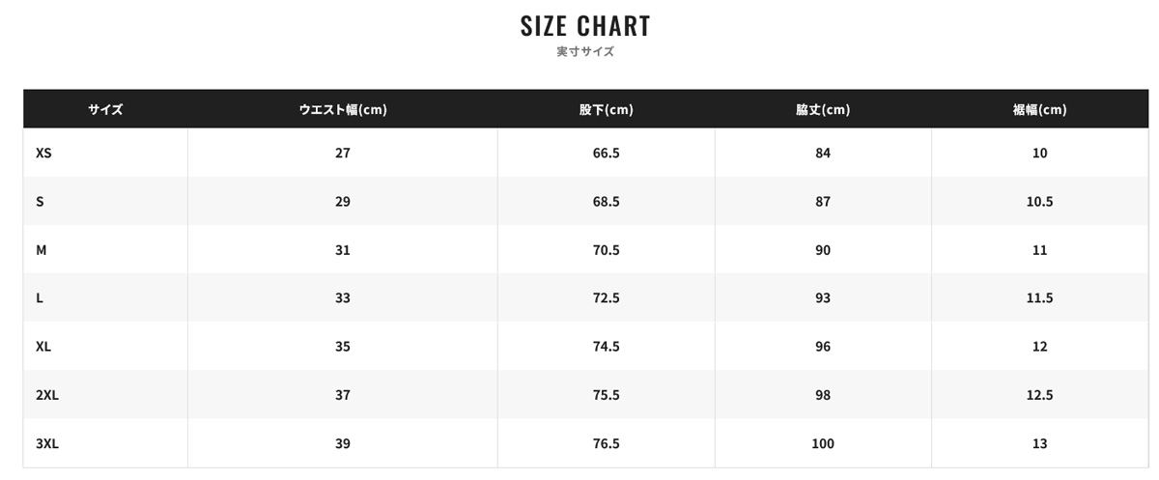Click waist value 27 in XS row
Image resolution: width=1159 pixels, height=480 pixels.
click(343, 154)
